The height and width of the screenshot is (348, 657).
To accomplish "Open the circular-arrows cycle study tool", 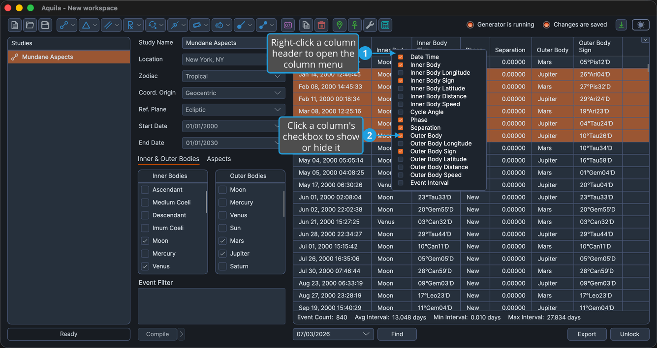I will point(156,25).
